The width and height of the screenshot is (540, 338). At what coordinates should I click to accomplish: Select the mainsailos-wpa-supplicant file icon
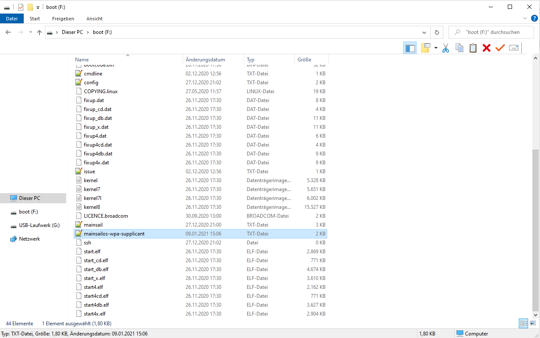click(78, 234)
